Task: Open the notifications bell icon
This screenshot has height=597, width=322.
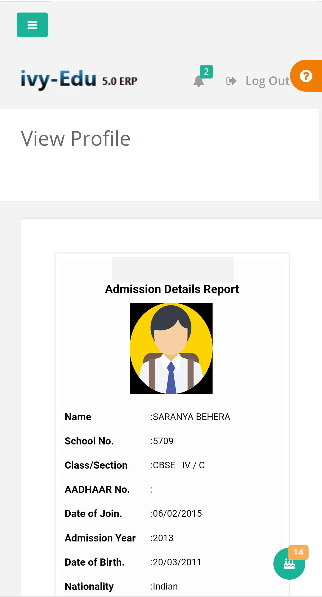Action: [x=199, y=81]
